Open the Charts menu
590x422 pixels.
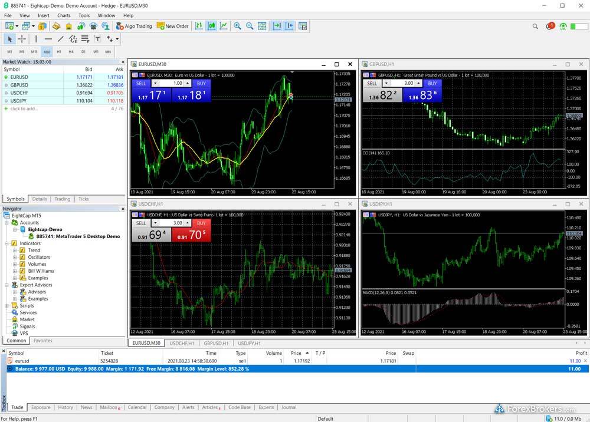[64, 15]
